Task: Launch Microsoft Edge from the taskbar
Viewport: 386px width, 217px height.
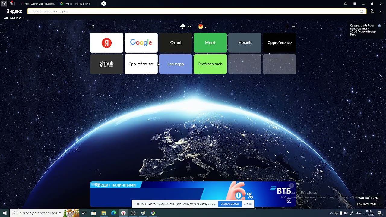Action: tap(114, 213)
